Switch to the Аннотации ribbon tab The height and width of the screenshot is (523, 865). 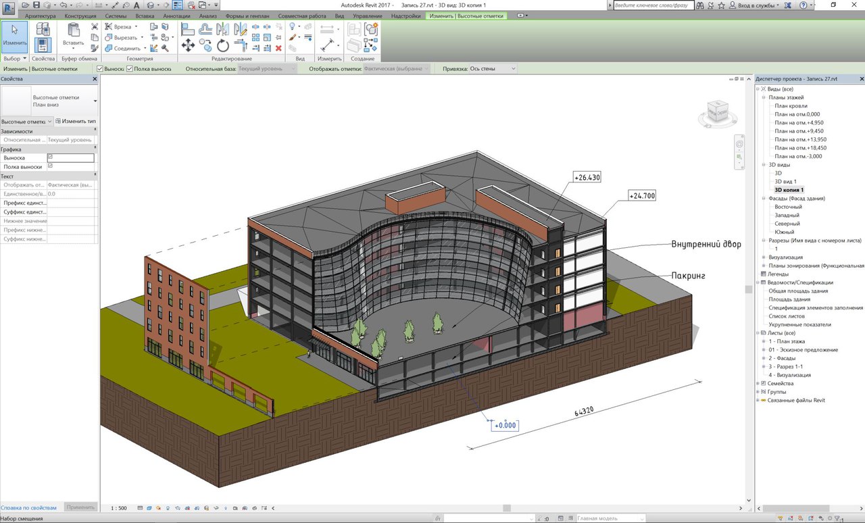point(176,16)
